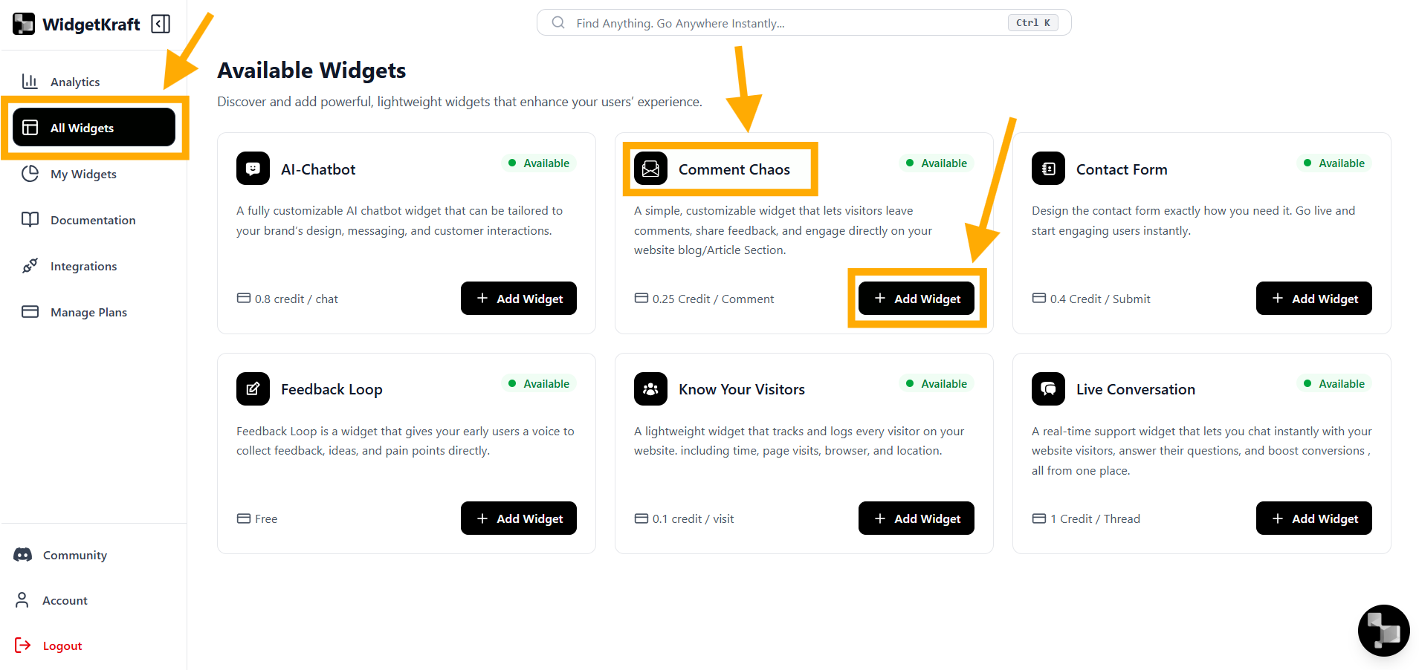Image resolution: width=1419 pixels, height=670 pixels.
Task: Log out using the Logout link
Action: 62,645
